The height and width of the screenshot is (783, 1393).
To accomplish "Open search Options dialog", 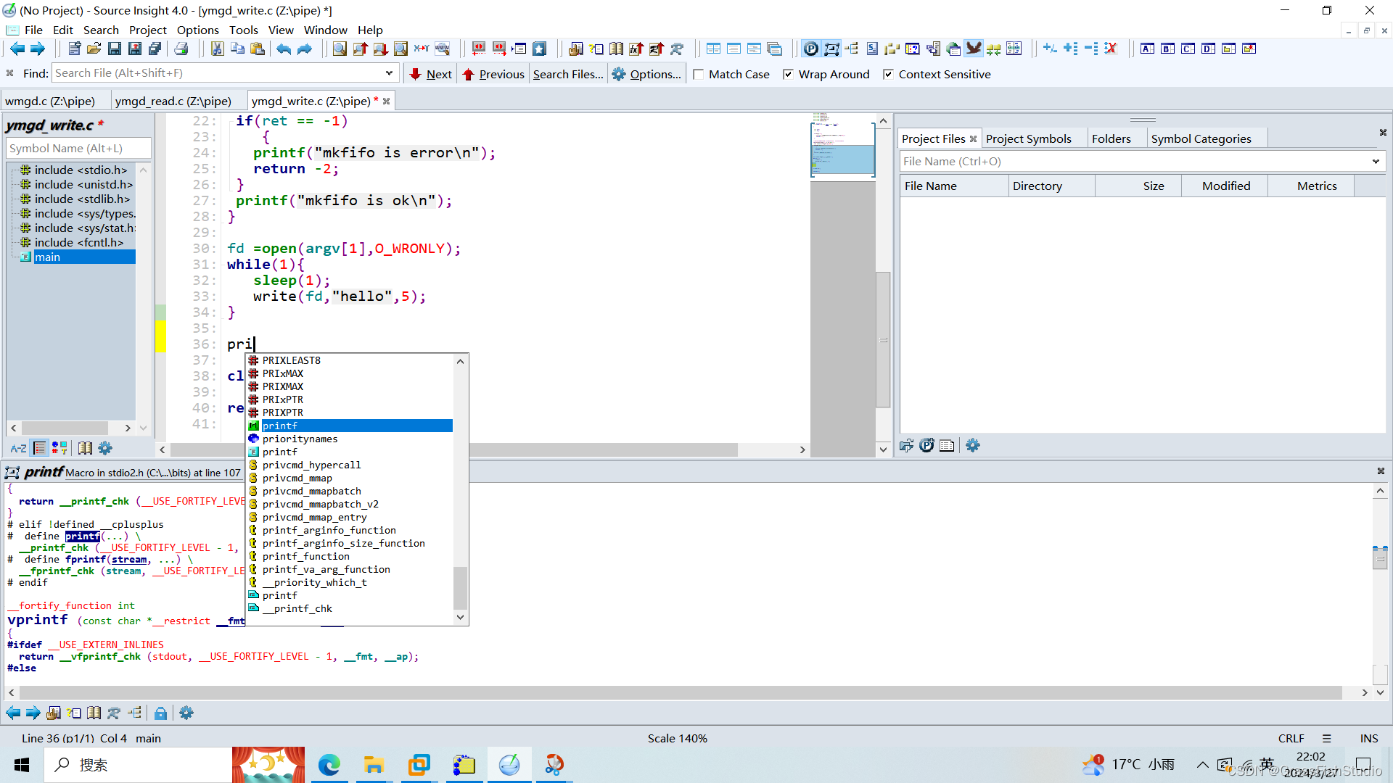I will pos(646,73).
